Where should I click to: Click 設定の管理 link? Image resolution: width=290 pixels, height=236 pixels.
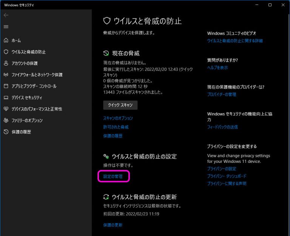tap(113, 176)
